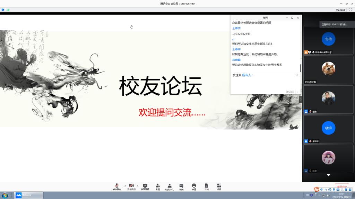The height and width of the screenshot is (199, 355).
Task: Click the 离开会议 leave meeting button
Action: (x=342, y=186)
